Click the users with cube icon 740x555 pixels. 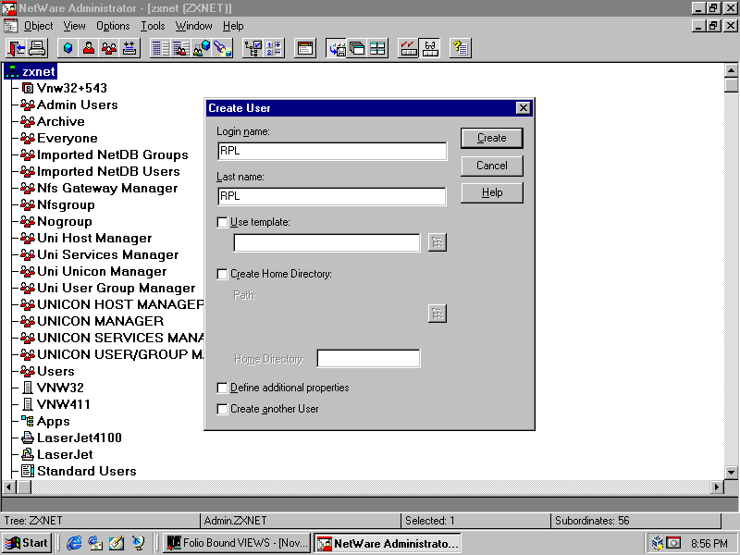[202, 48]
